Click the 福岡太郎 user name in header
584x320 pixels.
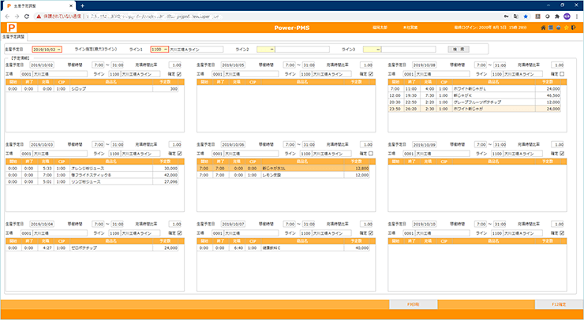pos(380,28)
